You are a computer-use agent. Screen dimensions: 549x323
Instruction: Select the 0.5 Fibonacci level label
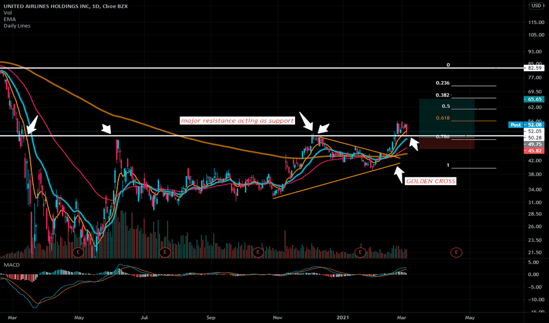(x=446, y=106)
